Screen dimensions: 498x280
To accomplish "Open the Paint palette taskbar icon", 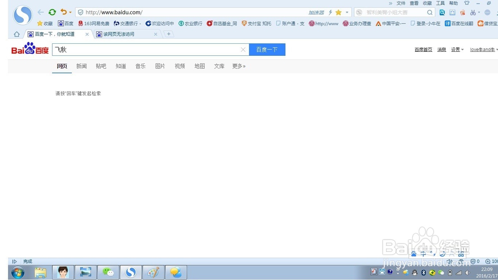I will (x=153, y=273).
